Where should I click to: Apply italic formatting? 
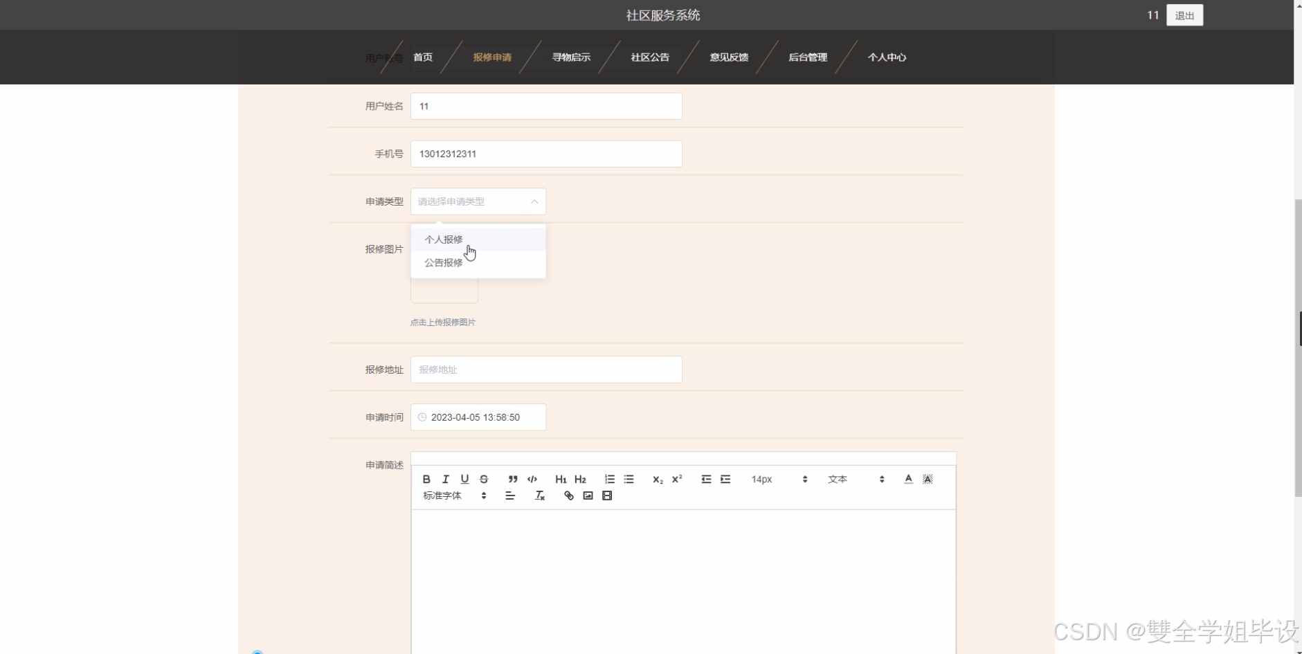click(x=445, y=479)
